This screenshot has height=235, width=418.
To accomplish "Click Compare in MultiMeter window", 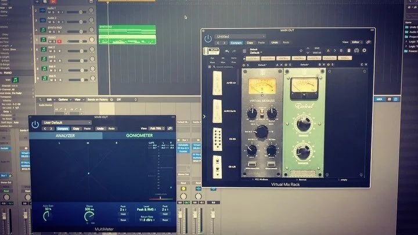I will tap(63, 129).
